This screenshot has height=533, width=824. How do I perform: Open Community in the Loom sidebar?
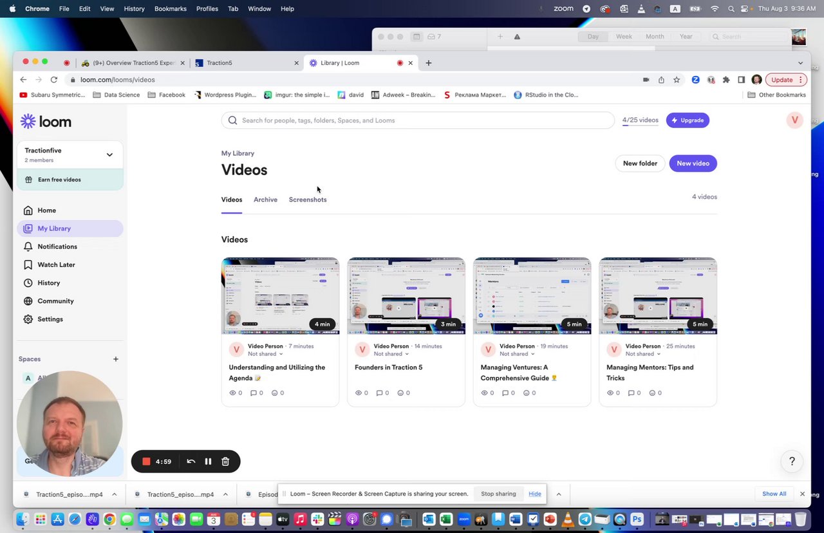[x=70, y=301]
